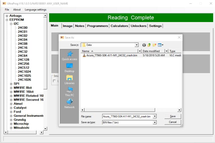
Task: Select This PC in places bar
Action: (69, 92)
